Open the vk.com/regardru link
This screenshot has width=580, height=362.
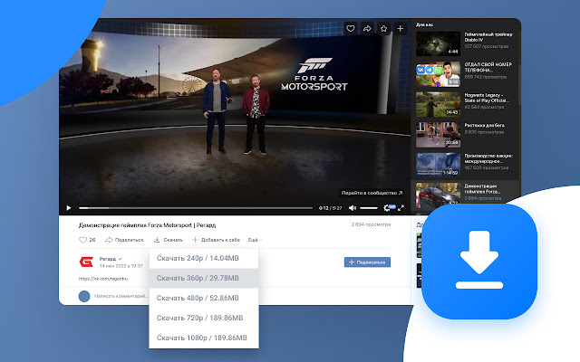[x=103, y=279]
